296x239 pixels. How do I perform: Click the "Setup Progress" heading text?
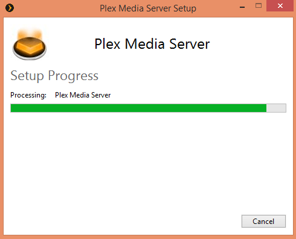coord(54,76)
